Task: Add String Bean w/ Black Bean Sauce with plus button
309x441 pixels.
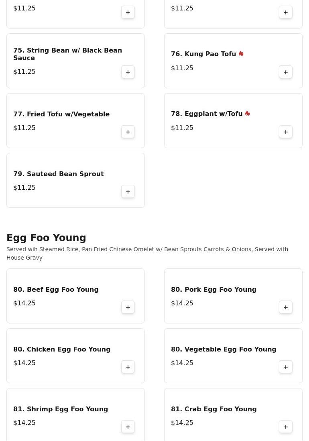Action: (x=128, y=72)
